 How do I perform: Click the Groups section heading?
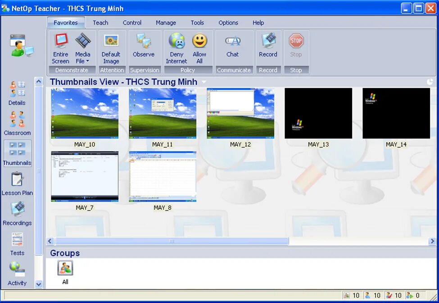(65, 253)
